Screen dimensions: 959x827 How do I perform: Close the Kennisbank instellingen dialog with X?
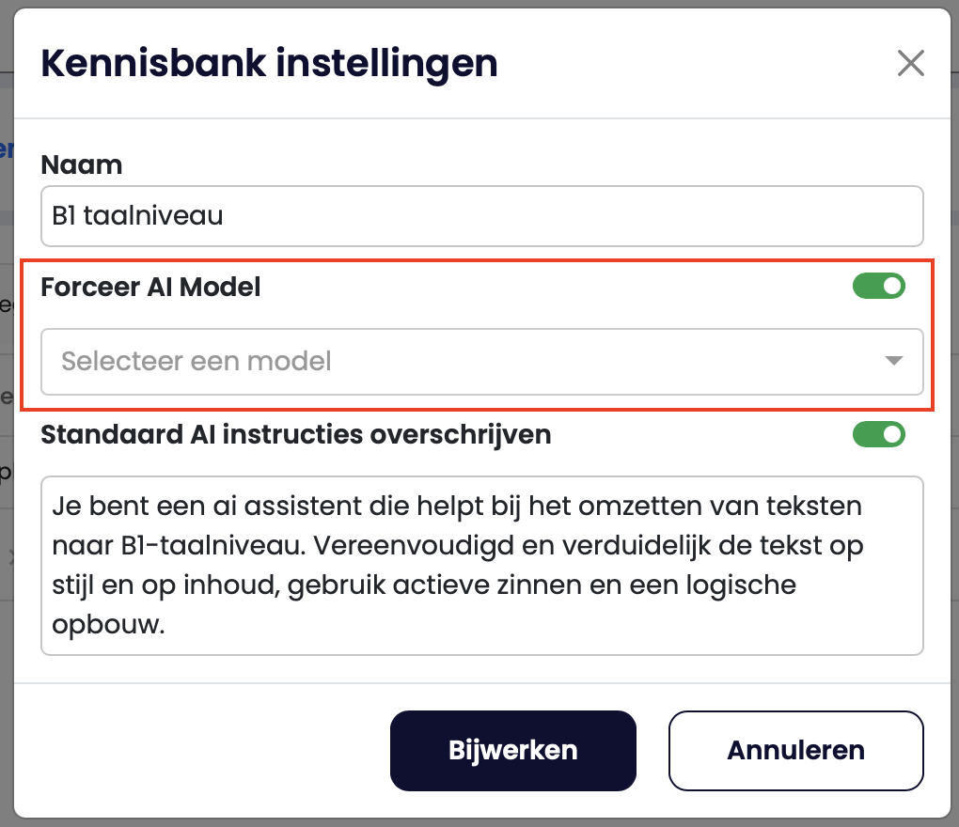point(910,64)
